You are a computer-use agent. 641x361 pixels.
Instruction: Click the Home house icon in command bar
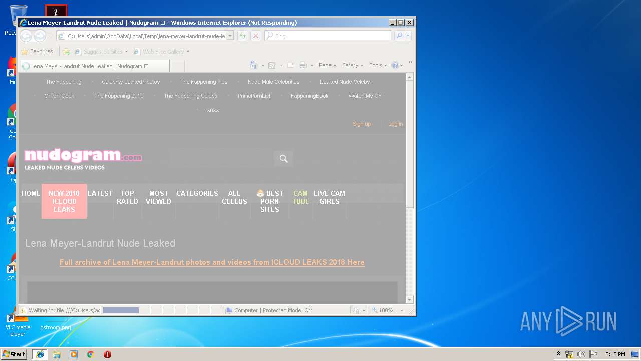coord(254,65)
